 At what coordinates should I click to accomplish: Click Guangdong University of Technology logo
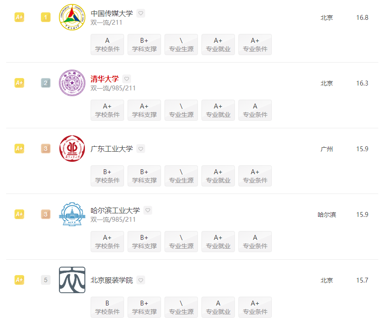coord(72,149)
